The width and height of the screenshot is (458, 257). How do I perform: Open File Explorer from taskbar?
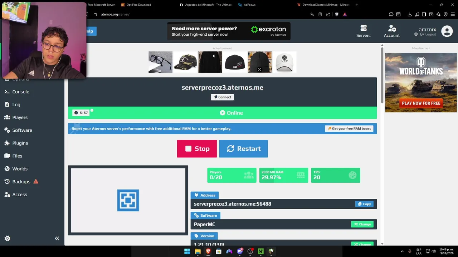click(198, 251)
